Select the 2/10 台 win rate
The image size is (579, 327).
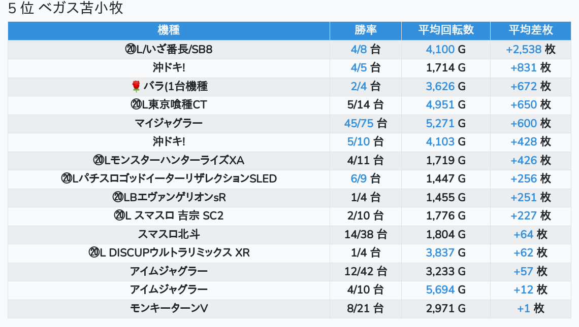click(x=366, y=215)
